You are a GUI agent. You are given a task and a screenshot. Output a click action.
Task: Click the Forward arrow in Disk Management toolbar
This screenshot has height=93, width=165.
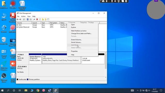click(20, 19)
